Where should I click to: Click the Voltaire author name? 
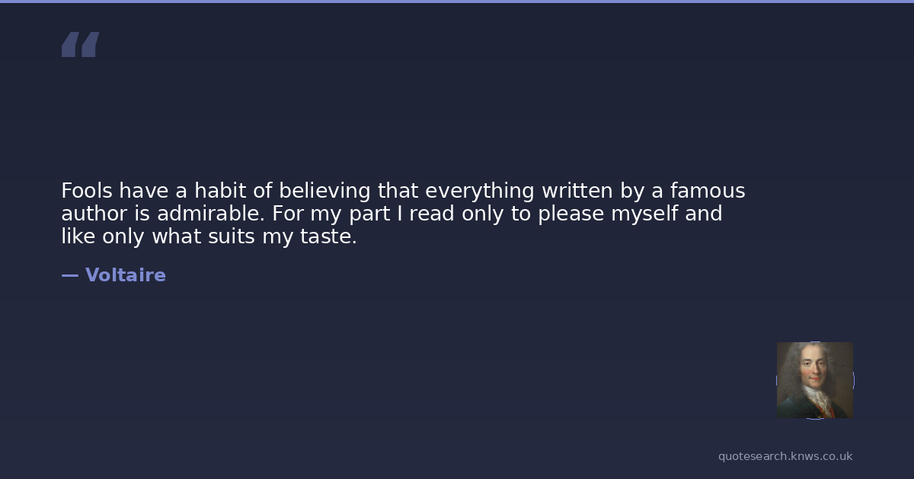[125, 275]
